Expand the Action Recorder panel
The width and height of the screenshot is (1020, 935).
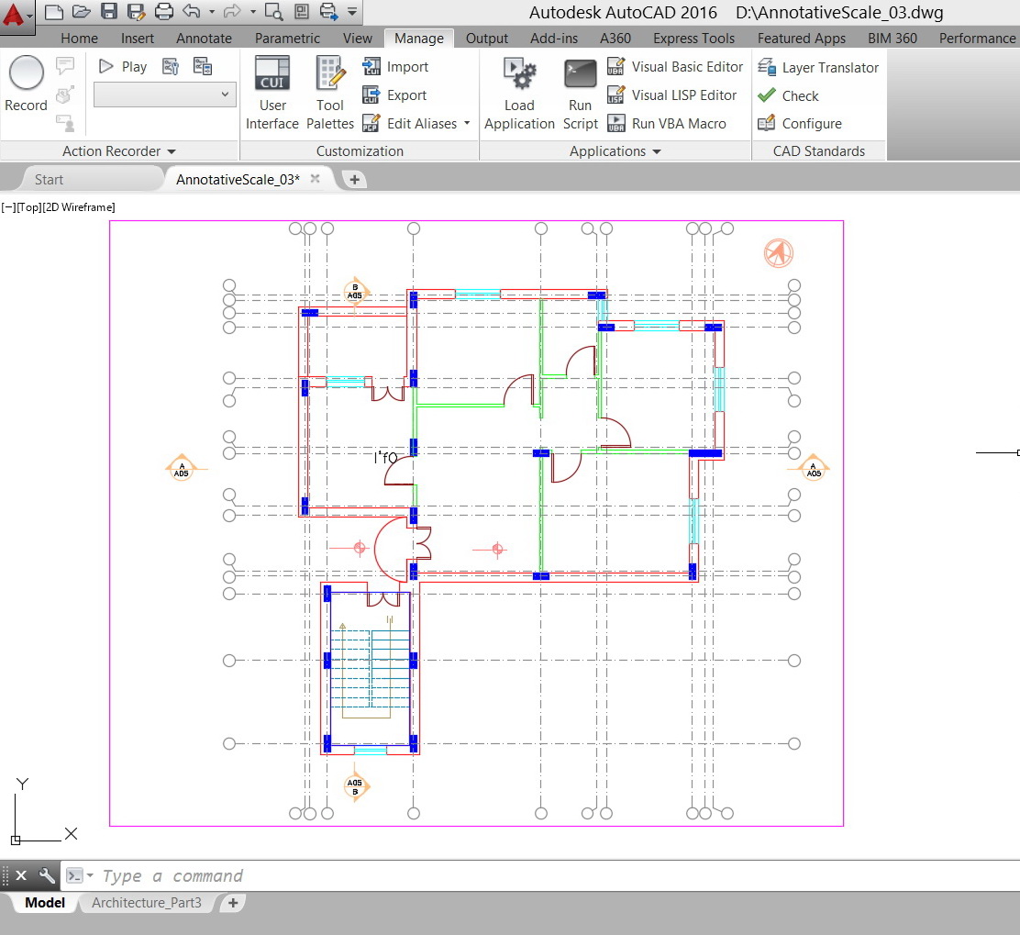point(119,151)
